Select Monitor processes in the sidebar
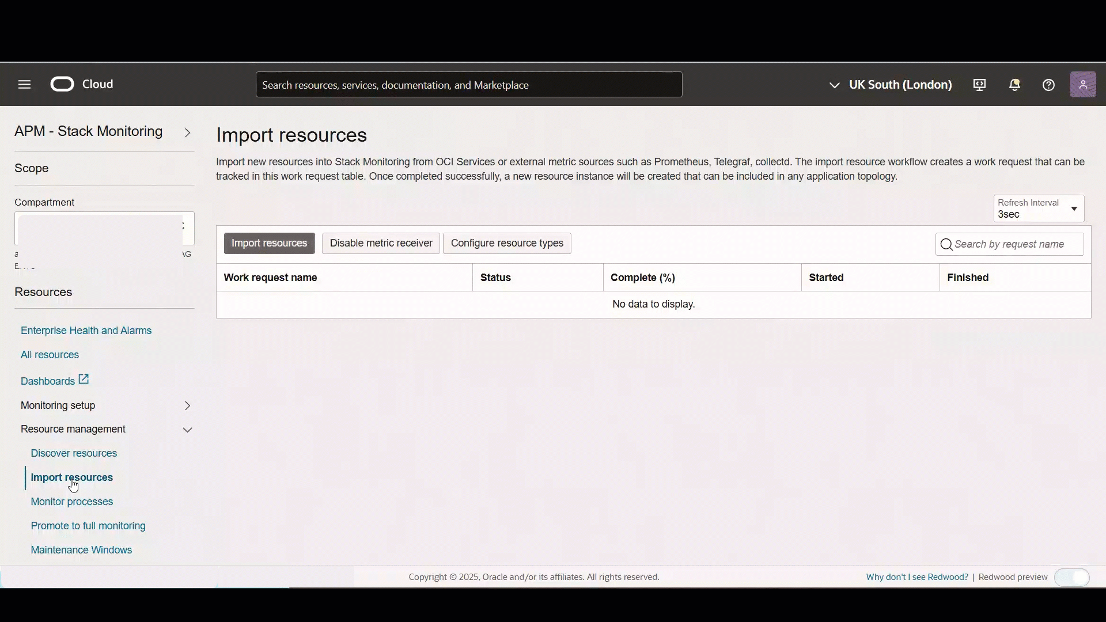Screen dimensions: 1106x622 [71, 502]
